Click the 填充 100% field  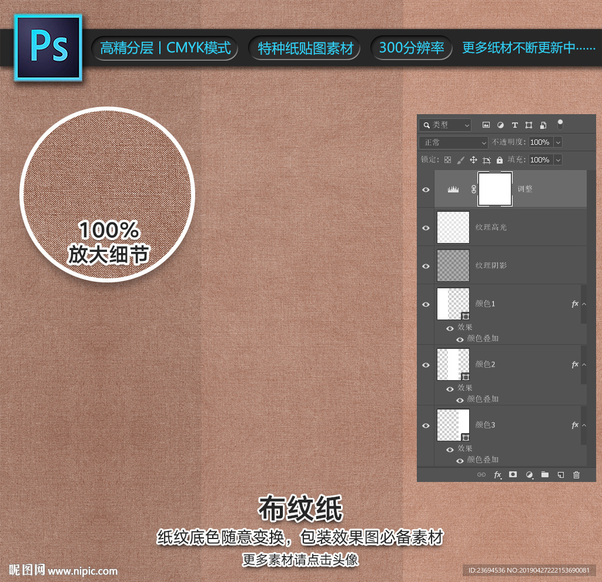click(x=541, y=159)
